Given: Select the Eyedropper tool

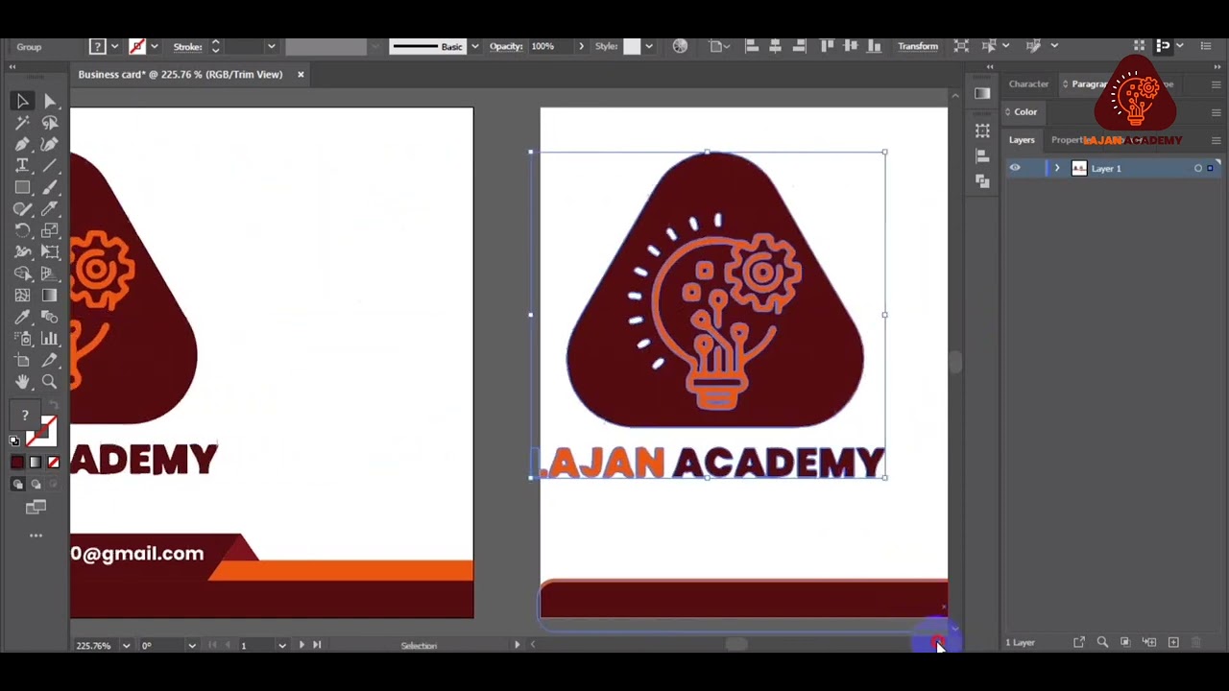Looking at the screenshot, I should (x=22, y=317).
